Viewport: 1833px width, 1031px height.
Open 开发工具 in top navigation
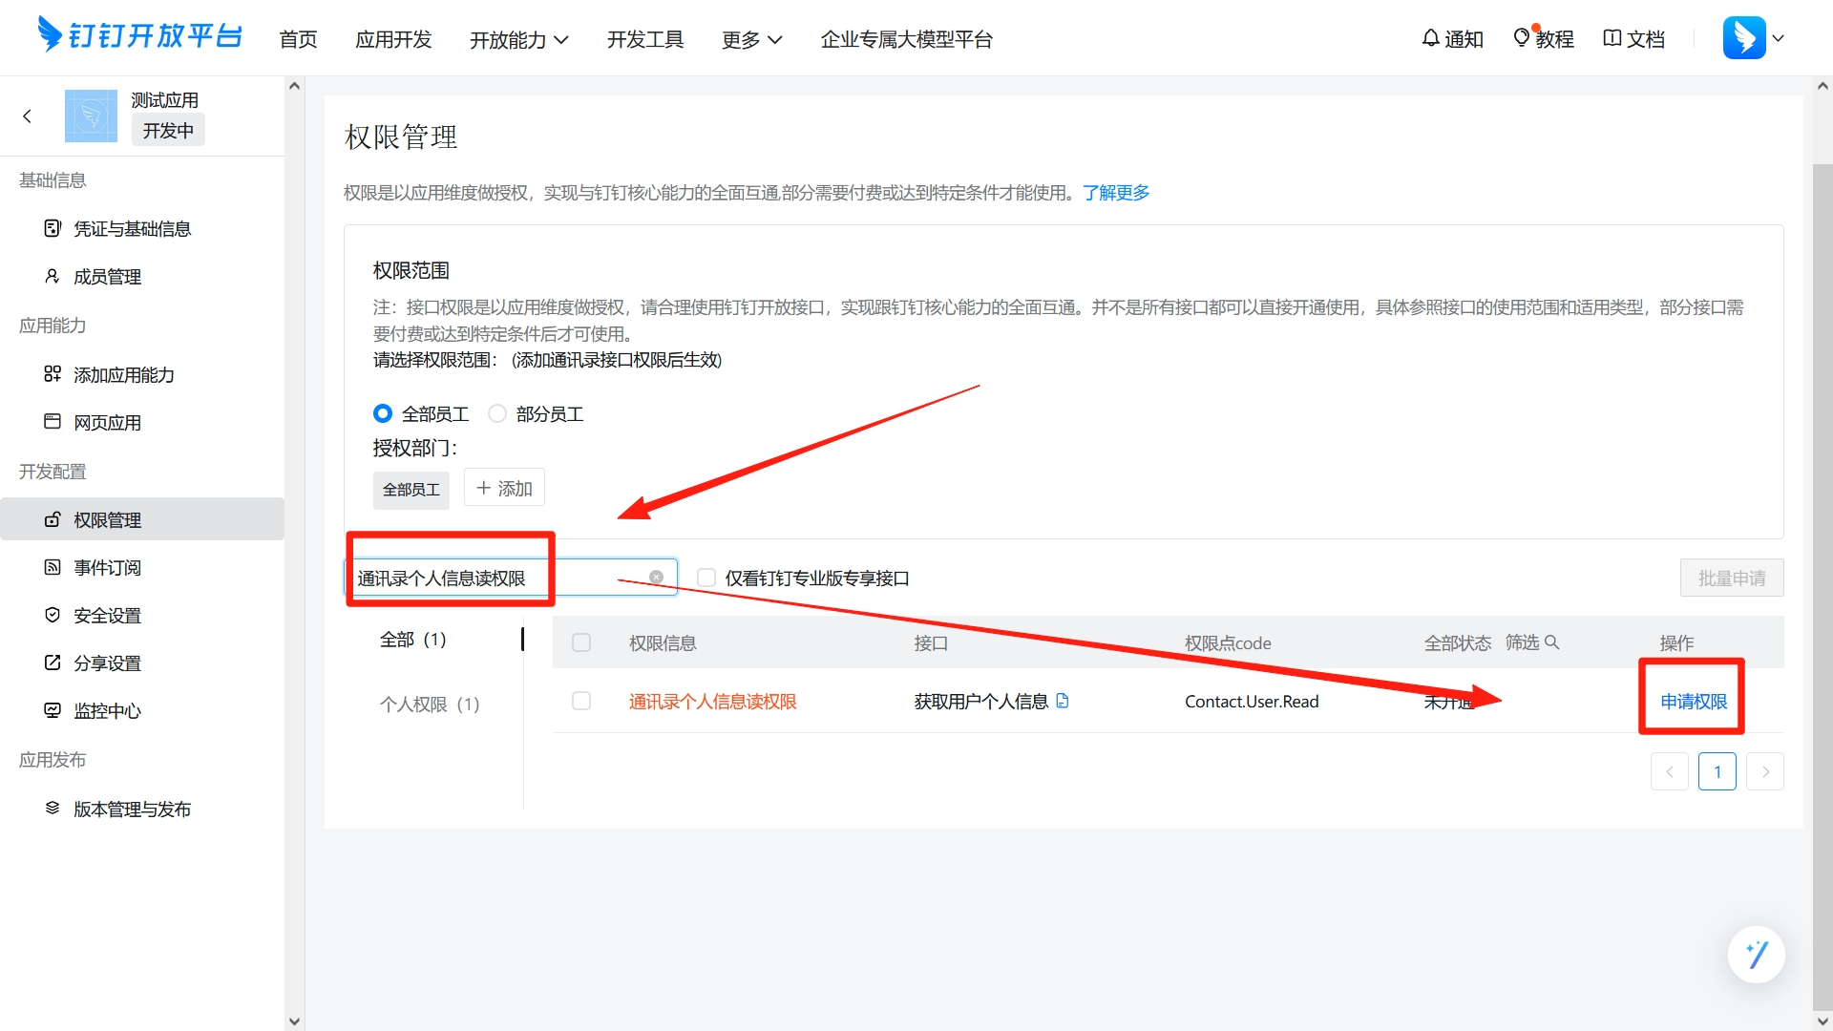[x=645, y=39]
